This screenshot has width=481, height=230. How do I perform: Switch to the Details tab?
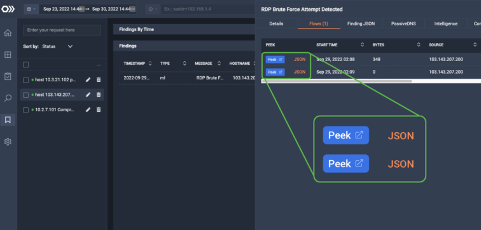tap(276, 24)
